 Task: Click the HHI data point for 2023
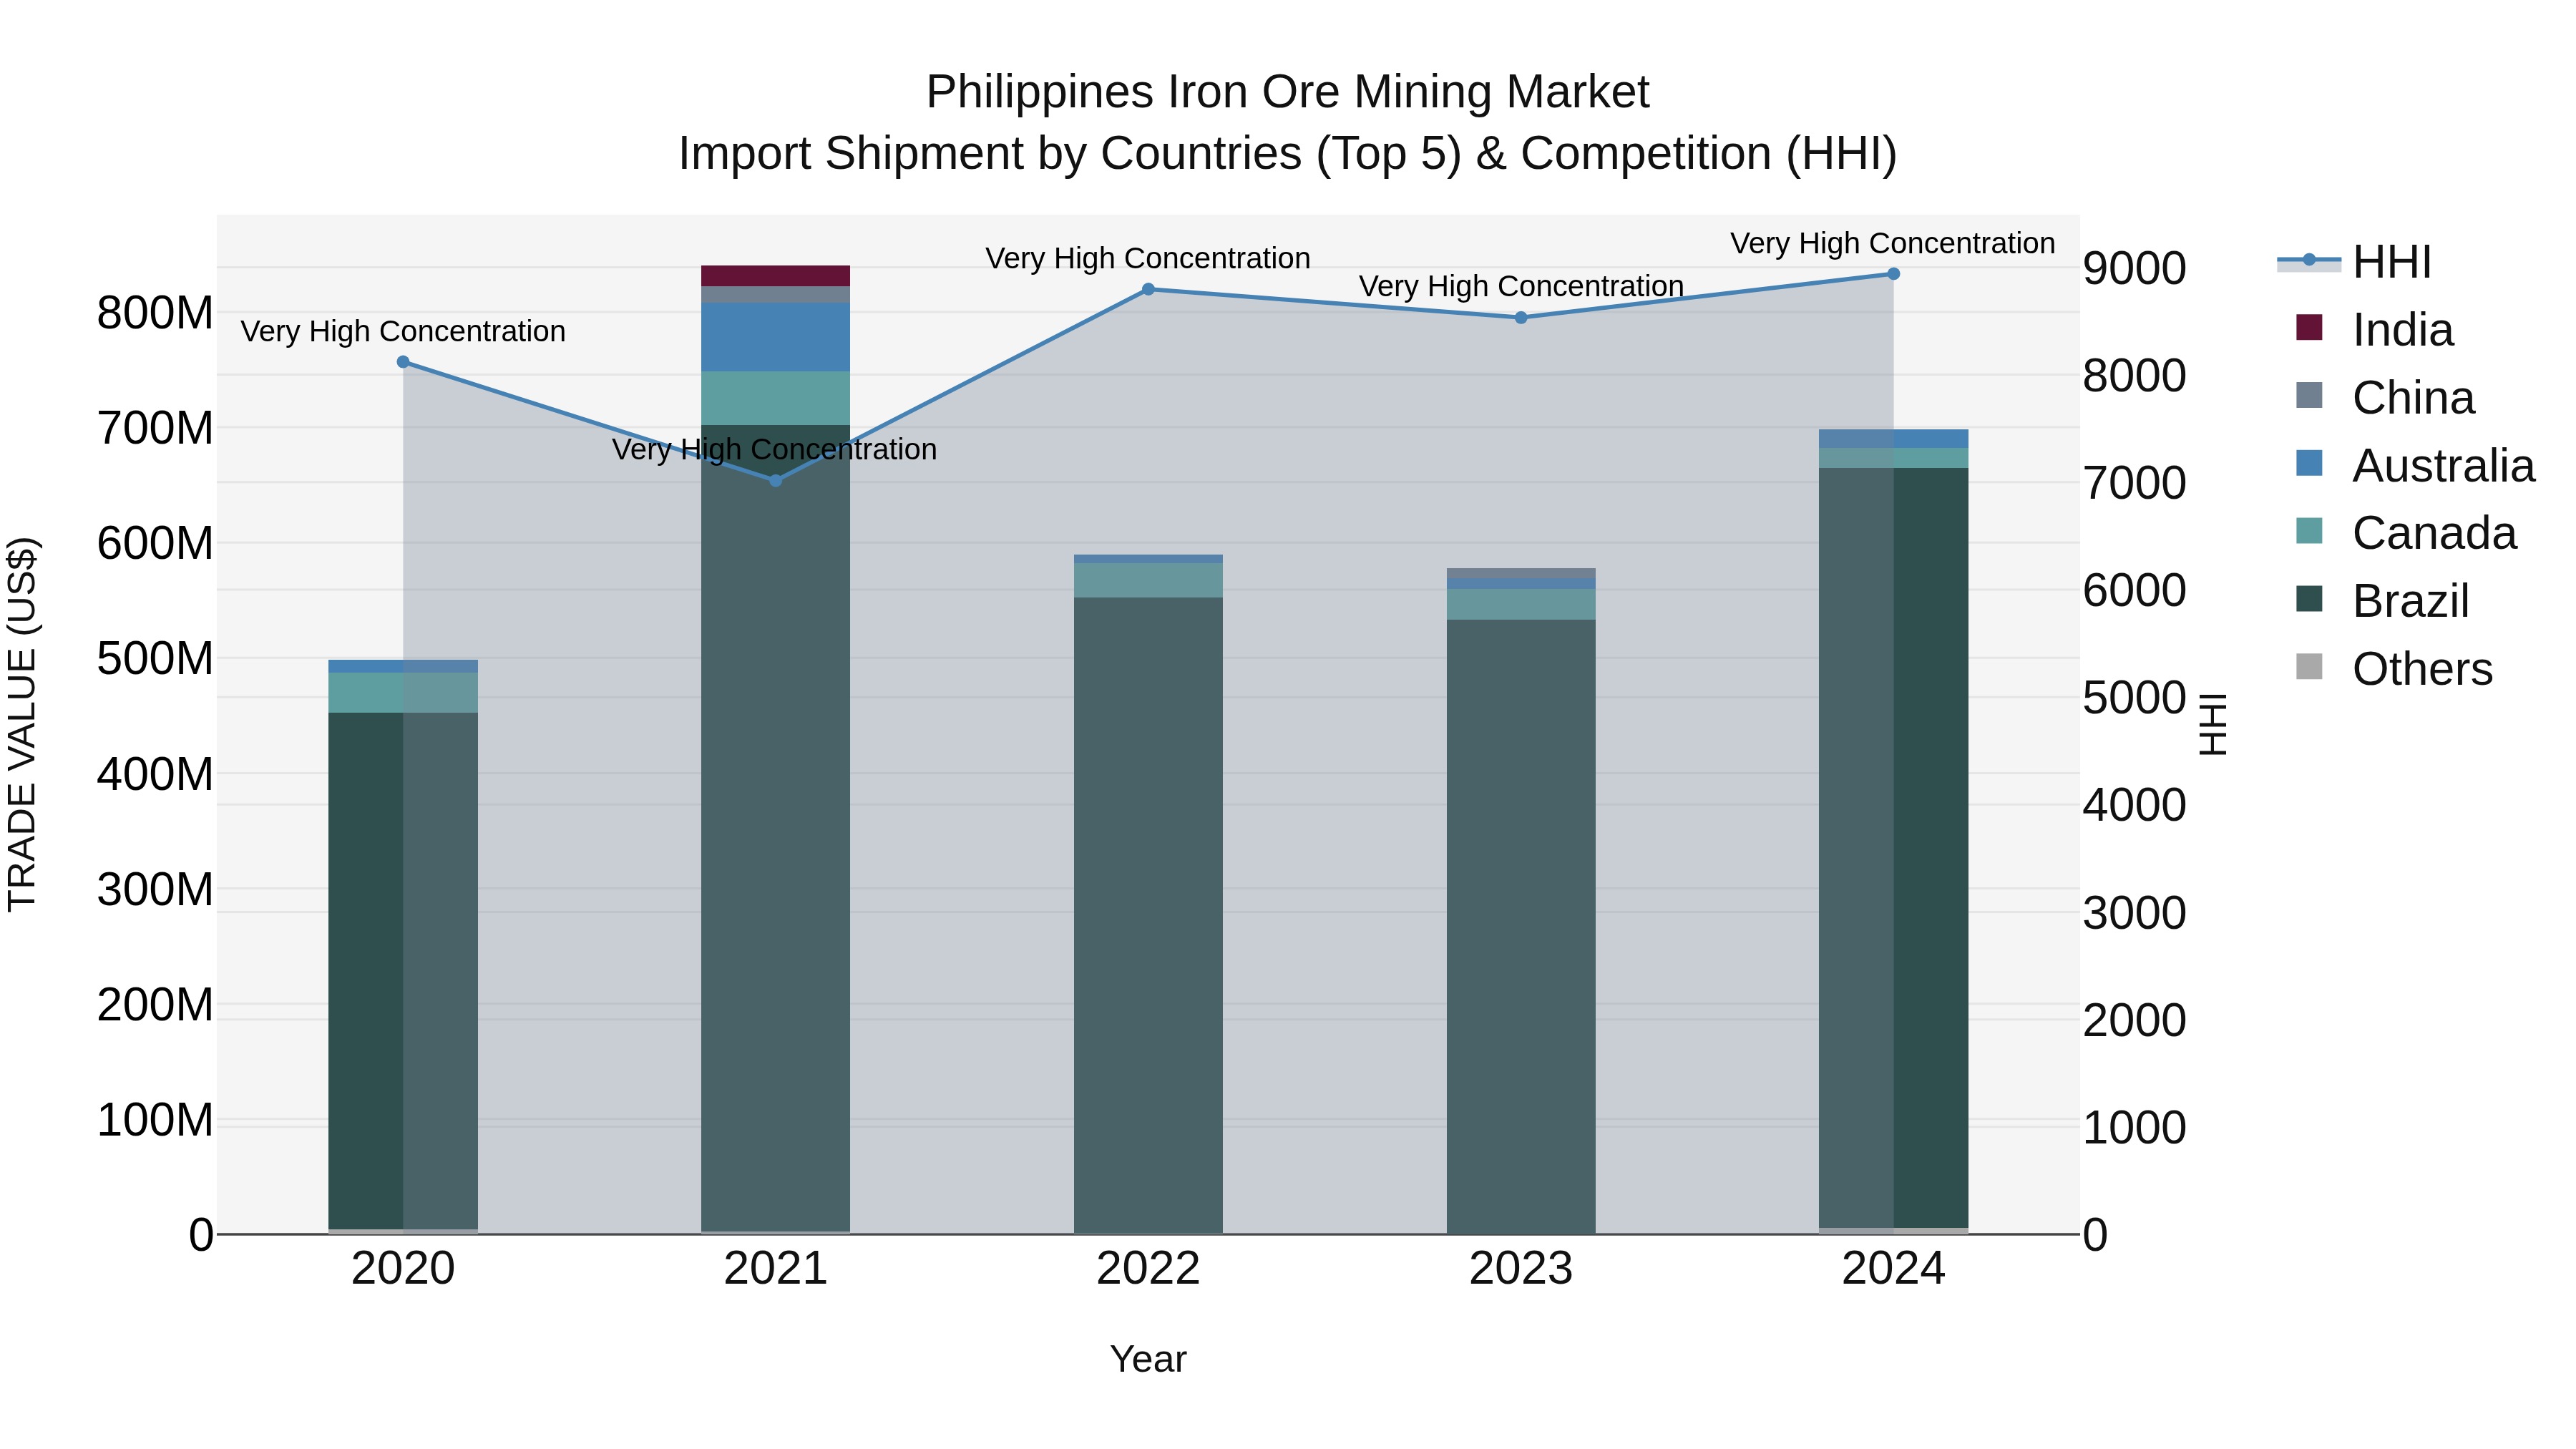tap(1521, 318)
